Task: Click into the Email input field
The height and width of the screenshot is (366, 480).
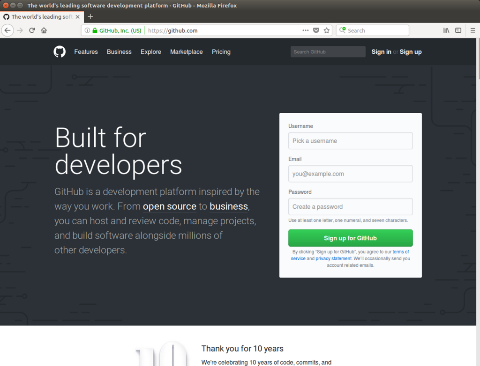Action: [351, 174]
